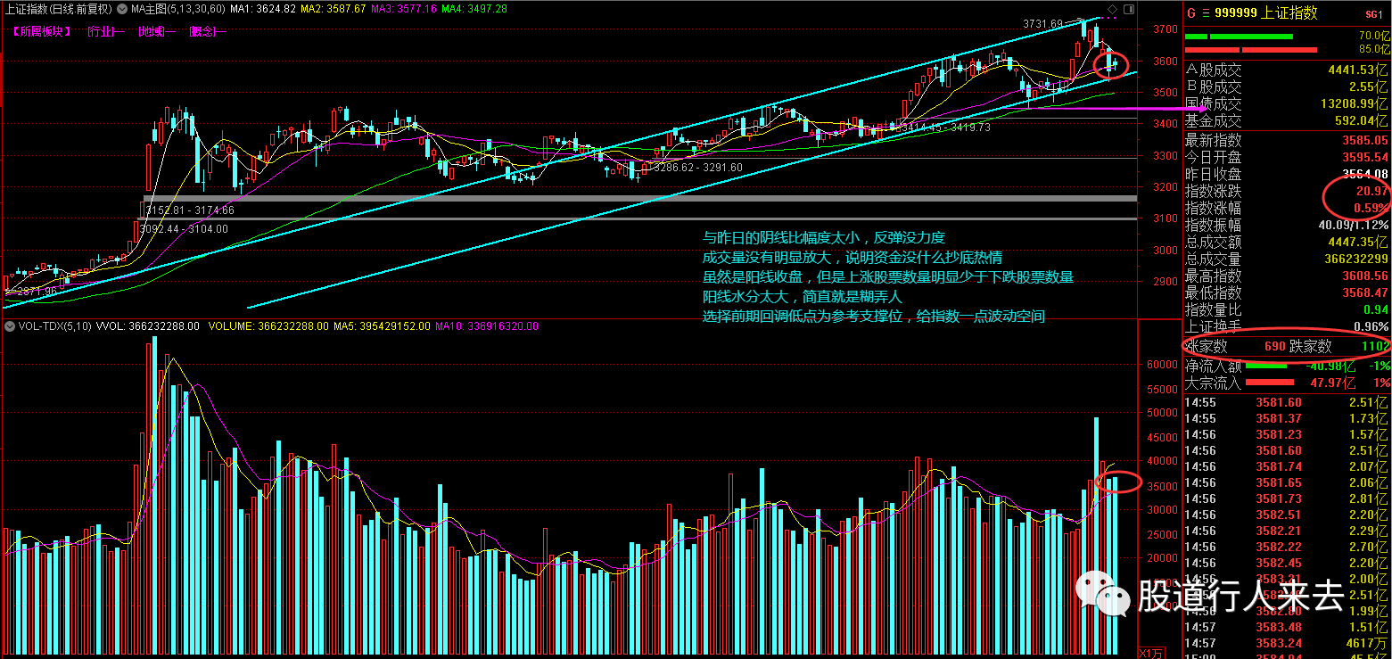1392x659 pixels.
Task: Click the tick row priced 3582.45
Action: tap(1287, 563)
